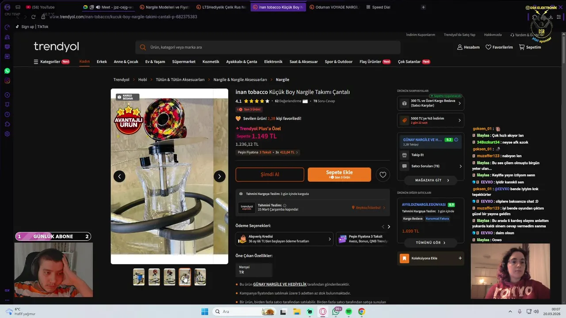
Task: Open TikTok Sign up bookmark
Action: click(x=32, y=27)
